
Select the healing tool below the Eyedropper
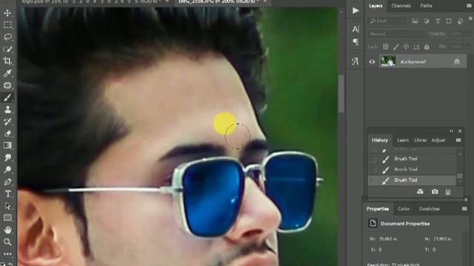pyautogui.click(x=7, y=86)
